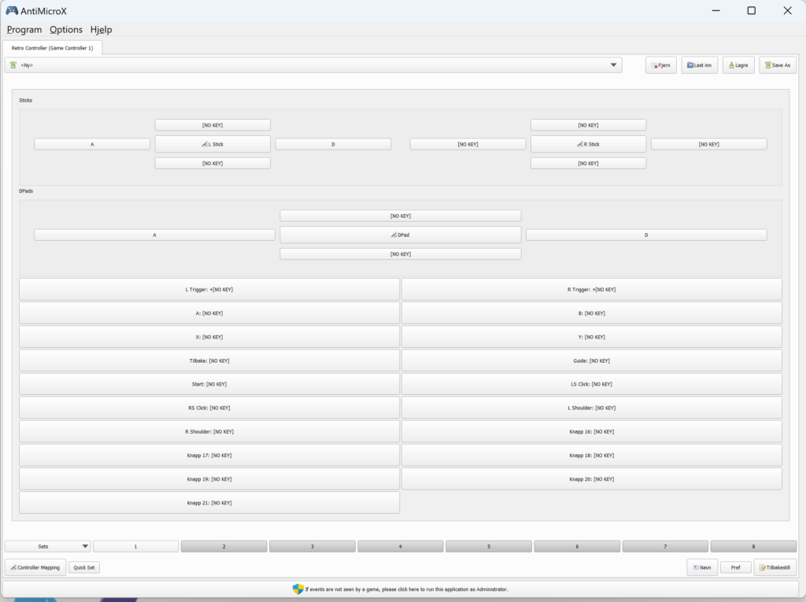The image size is (806, 602).
Task: Open the Save As dialog
Action: pos(777,65)
